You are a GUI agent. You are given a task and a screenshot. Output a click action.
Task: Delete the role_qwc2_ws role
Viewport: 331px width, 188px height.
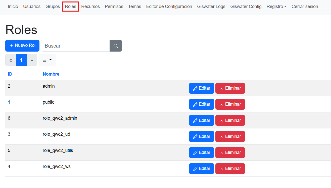coord(230,168)
